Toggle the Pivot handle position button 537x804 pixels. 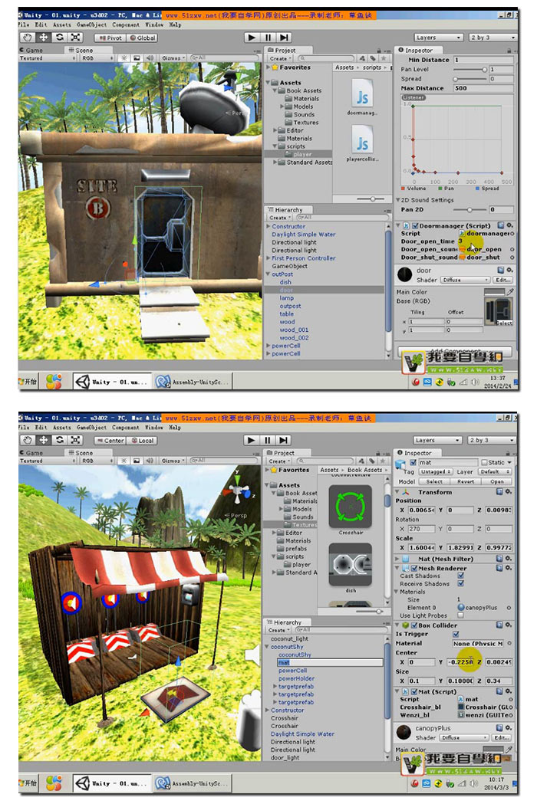click(x=110, y=38)
